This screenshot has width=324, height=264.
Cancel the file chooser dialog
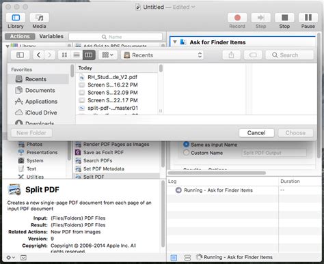(x=256, y=133)
